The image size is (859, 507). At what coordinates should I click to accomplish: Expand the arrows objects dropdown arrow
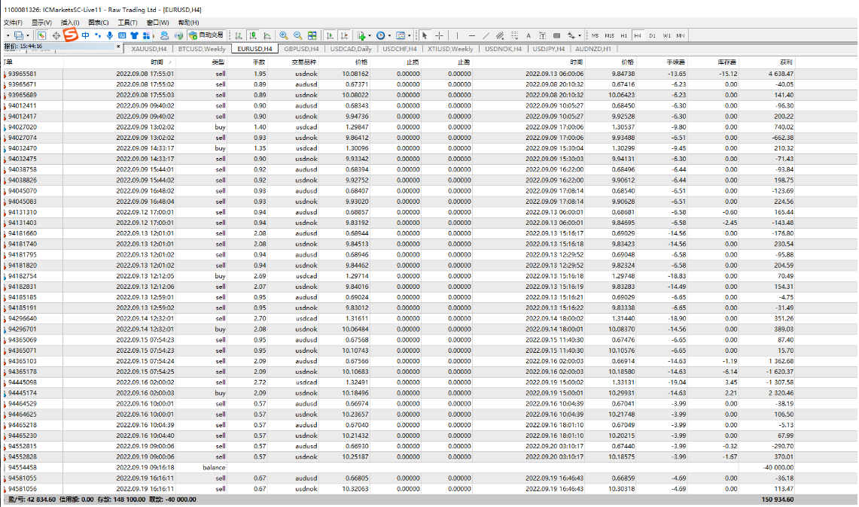tap(580, 35)
